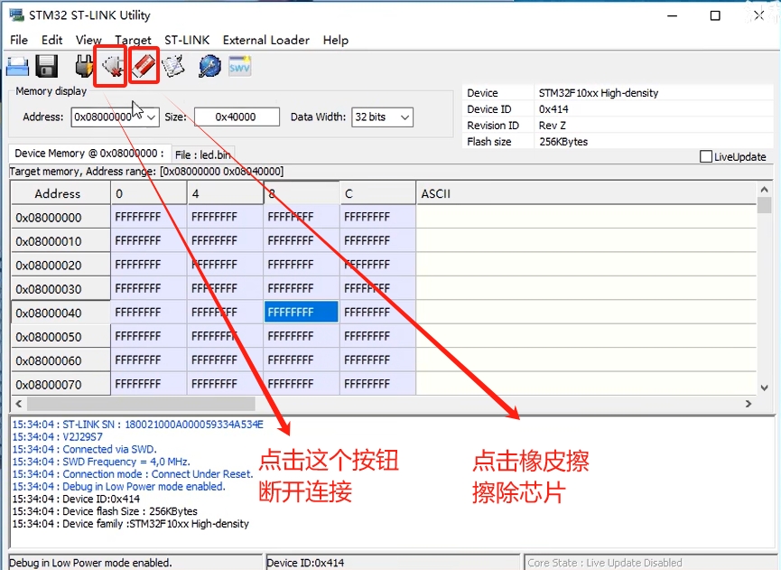Click the Size input field 0x40000

point(237,117)
